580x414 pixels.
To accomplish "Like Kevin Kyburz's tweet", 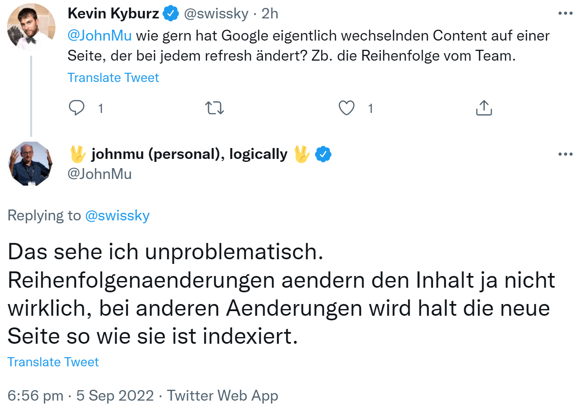I will [x=346, y=108].
